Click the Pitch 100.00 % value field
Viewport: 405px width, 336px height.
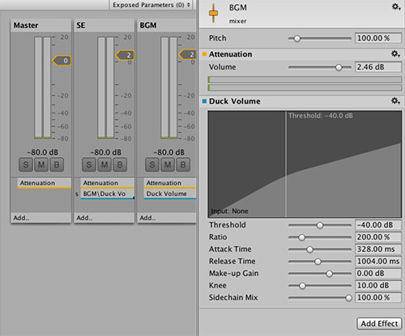click(378, 38)
